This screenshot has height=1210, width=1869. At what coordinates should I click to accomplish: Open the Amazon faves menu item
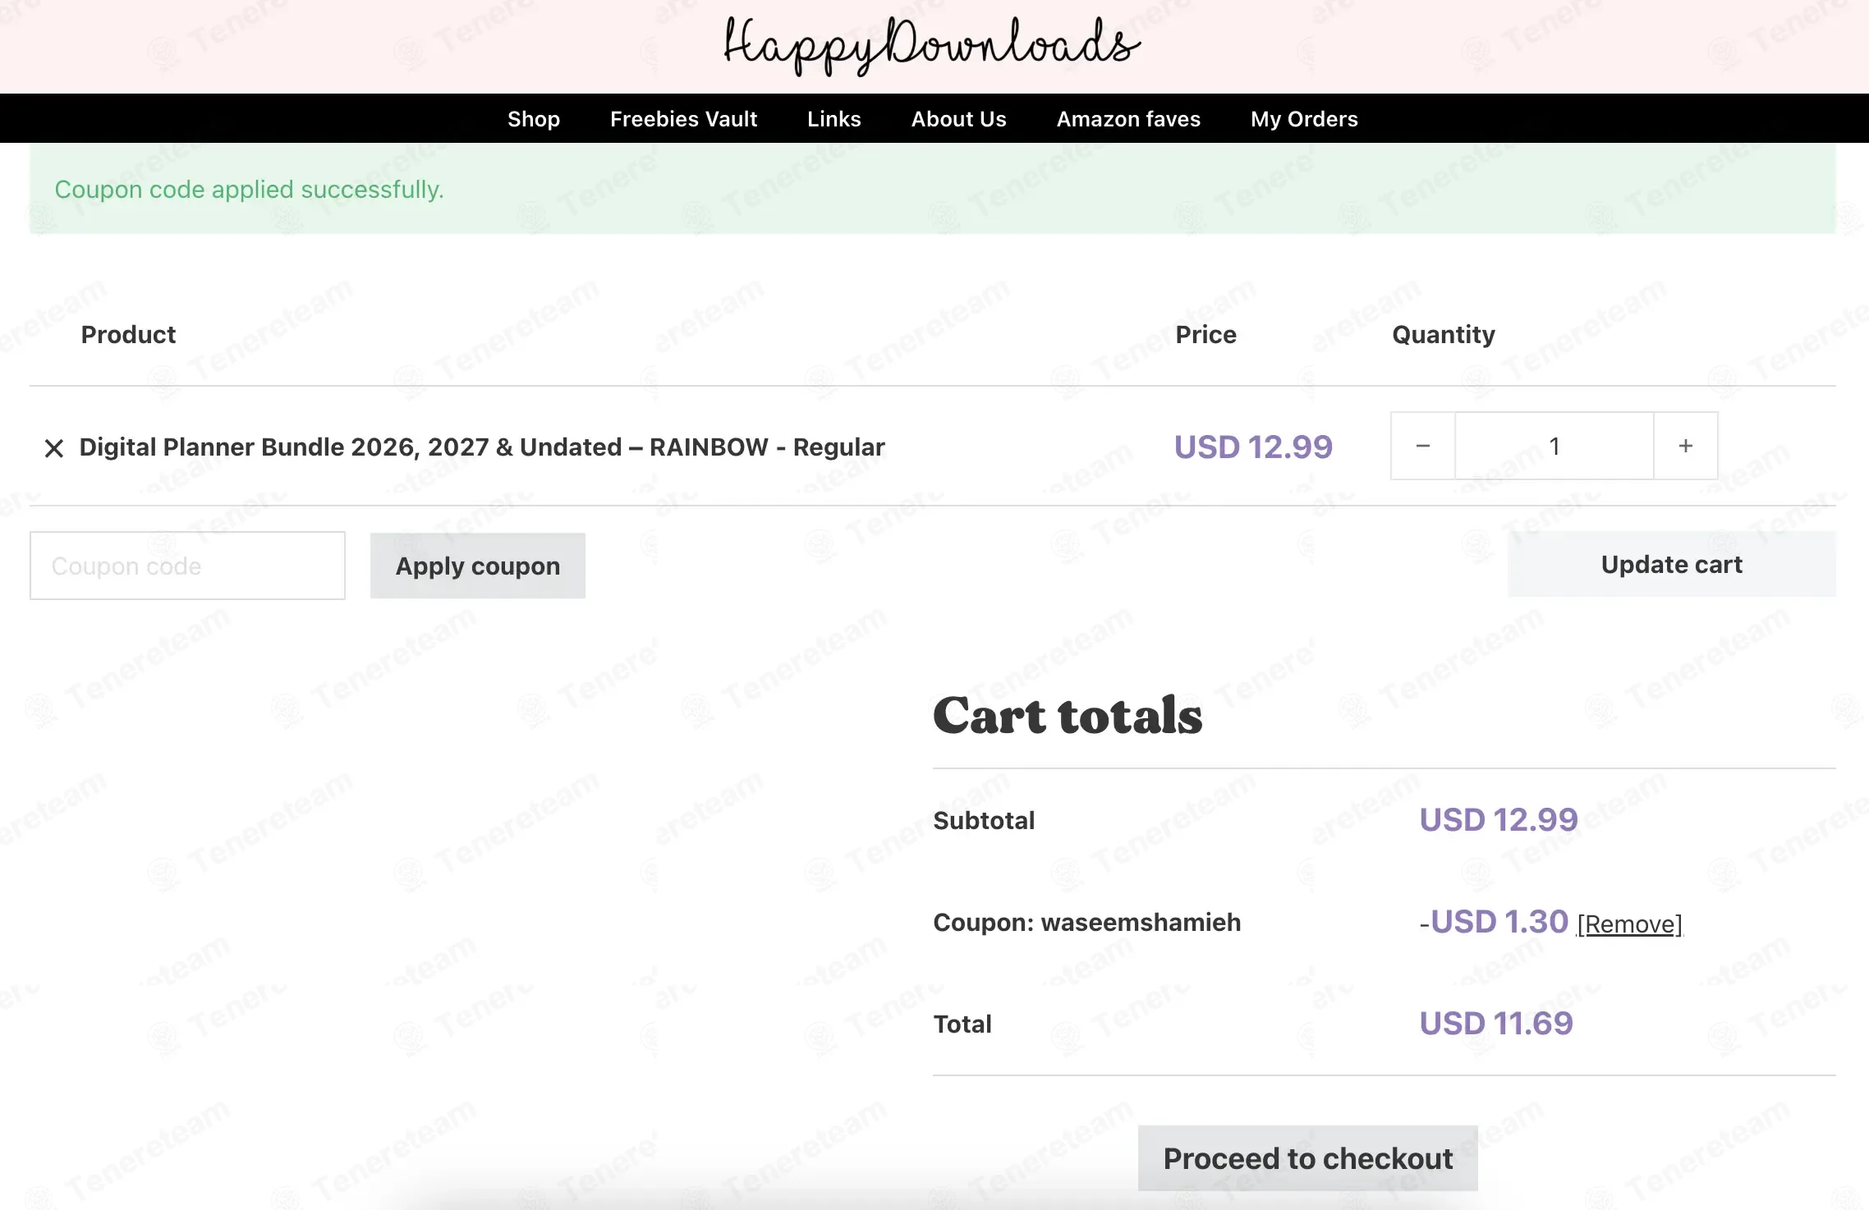point(1128,119)
